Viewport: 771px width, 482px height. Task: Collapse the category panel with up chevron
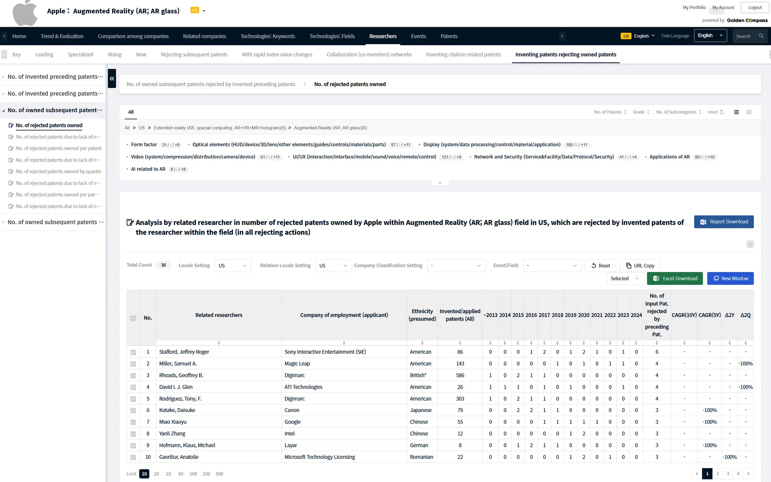(440, 183)
